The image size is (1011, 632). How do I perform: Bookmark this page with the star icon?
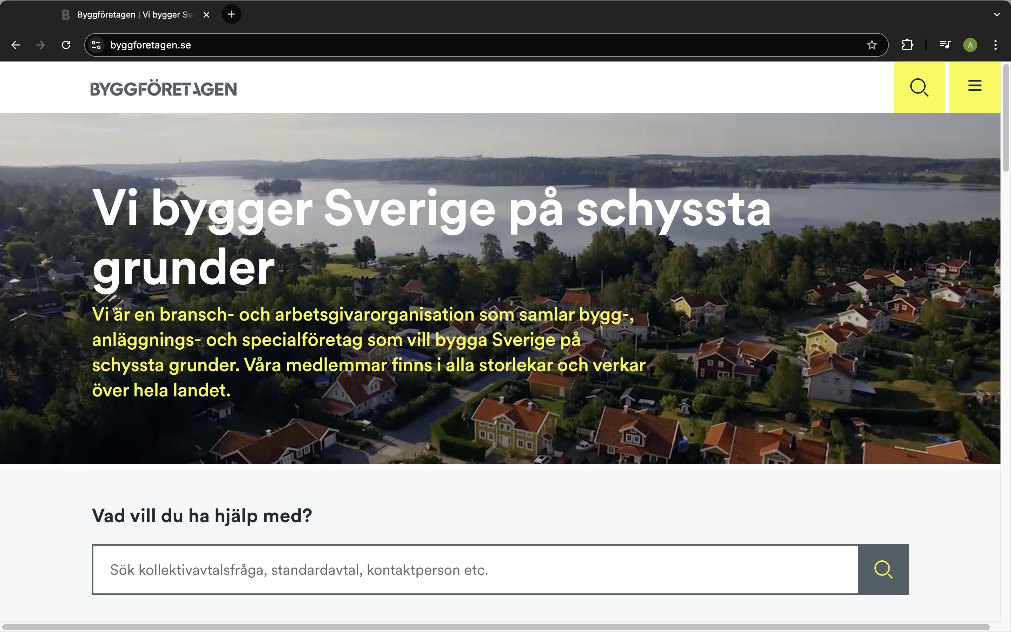pos(872,45)
